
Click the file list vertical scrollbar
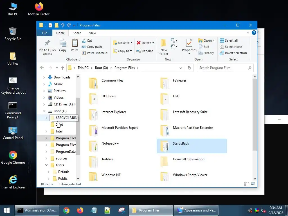click(x=255, y=115)
